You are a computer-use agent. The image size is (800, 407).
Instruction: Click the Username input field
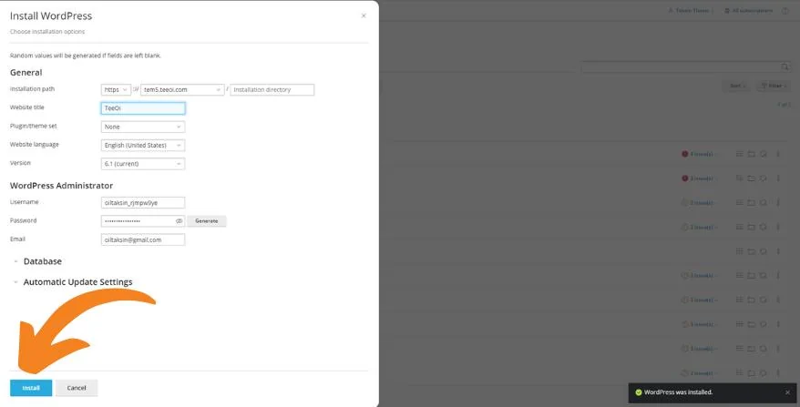coord(143,202)
